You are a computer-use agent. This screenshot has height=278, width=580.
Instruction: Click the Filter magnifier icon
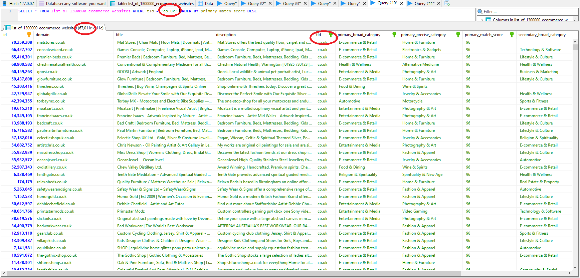480,12
